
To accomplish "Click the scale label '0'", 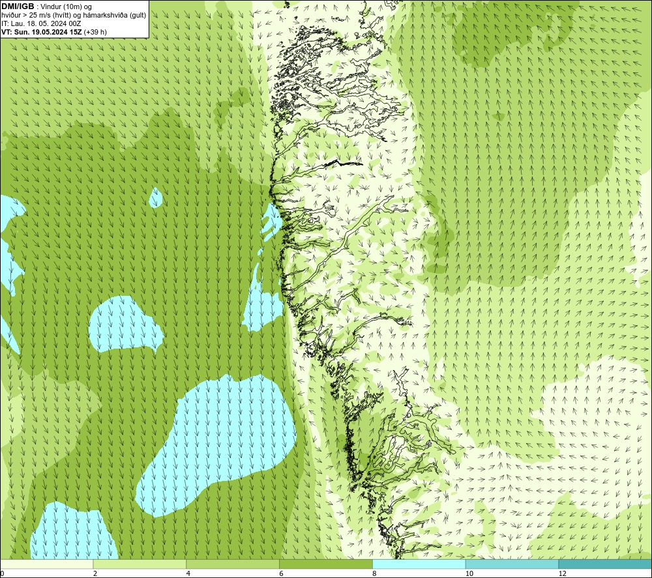I will click(2, 573).
